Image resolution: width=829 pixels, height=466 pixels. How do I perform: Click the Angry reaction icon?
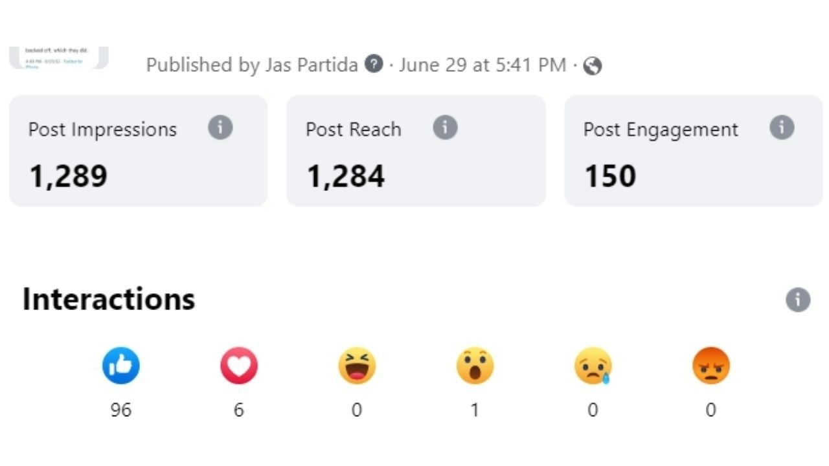tap(710, 366)
